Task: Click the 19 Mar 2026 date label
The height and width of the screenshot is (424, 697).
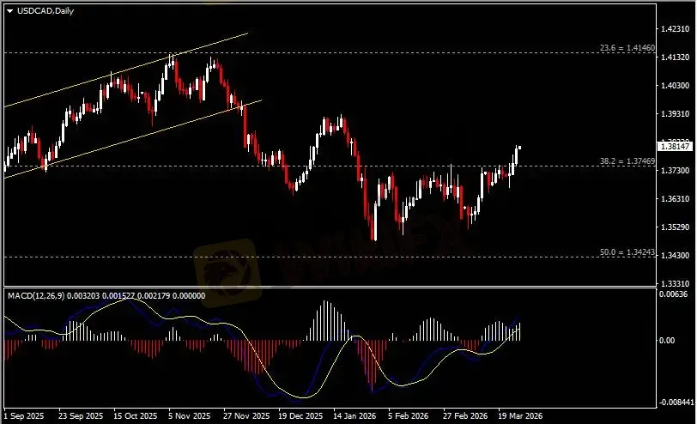Action: coord(520,416)
